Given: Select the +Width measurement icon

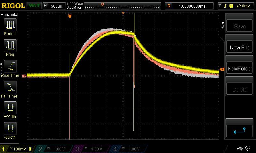Looking at the screenshot, I should tap(10, 108).
